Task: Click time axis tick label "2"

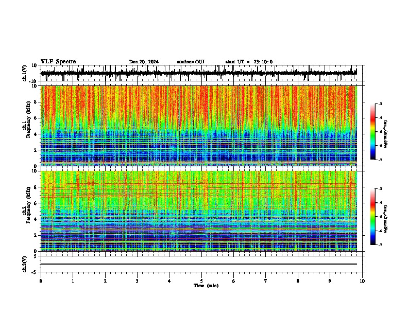Action: [105, 281]
